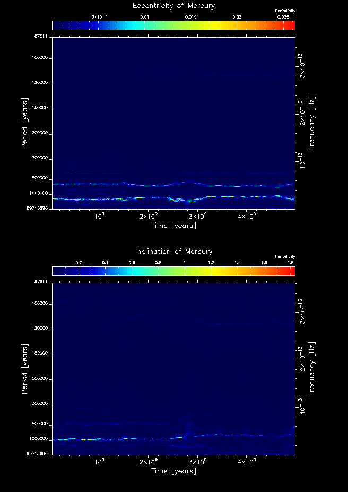This screenshot has width=348, height=492.
Task: Click the "Inclination of Mercury" plot title
Action: pos(173,252)
